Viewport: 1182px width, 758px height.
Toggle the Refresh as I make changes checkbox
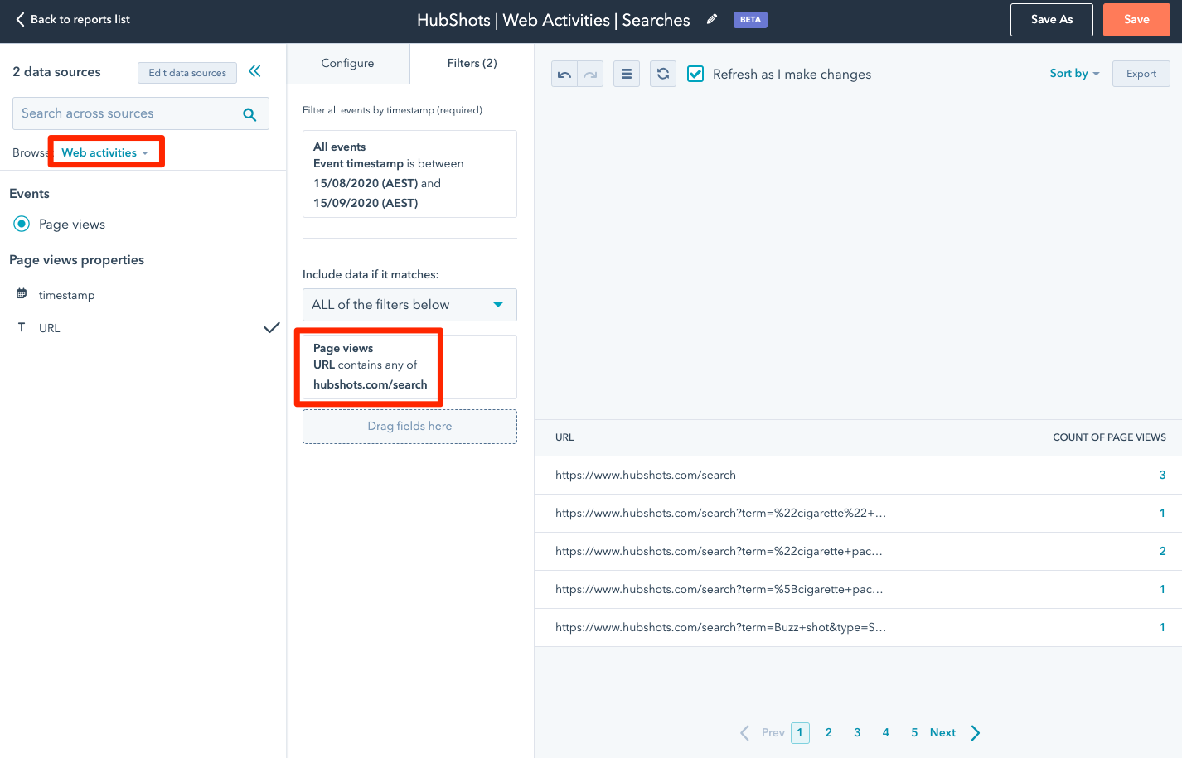coord(695,75)
